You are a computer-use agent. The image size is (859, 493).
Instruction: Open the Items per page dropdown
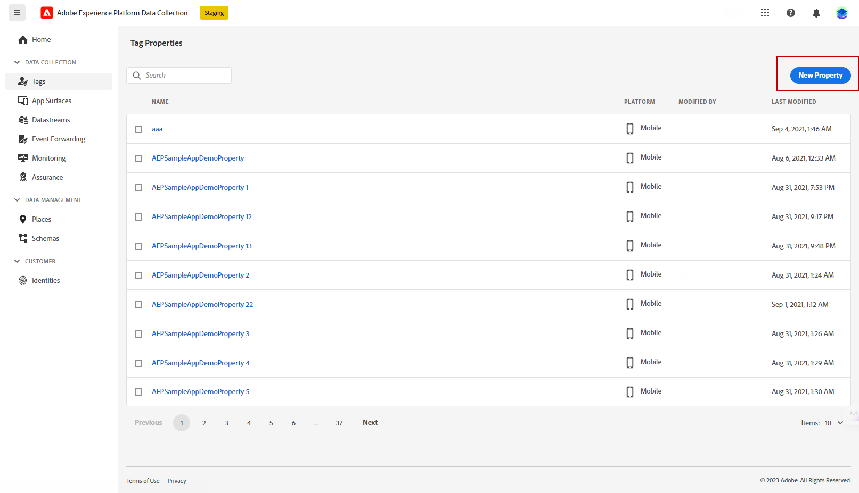834,423
